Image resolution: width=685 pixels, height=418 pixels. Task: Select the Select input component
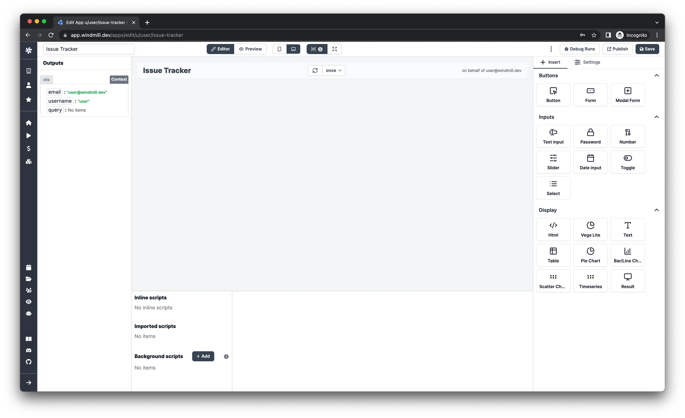pyautogui.click(x=553, y=188)
